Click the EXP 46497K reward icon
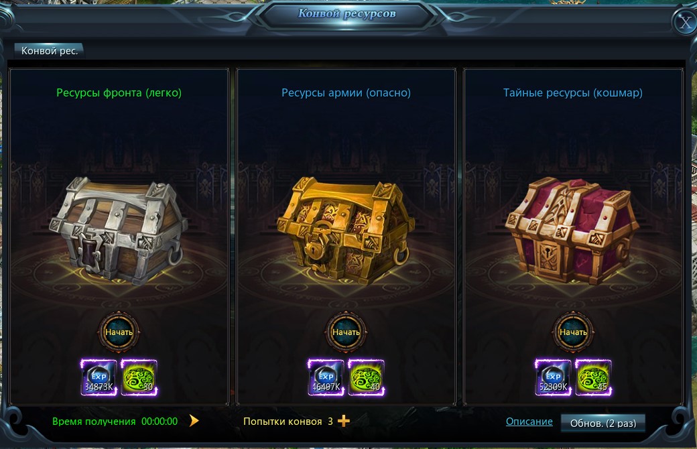Screen dimensions: 697x449 pos(326,377)
